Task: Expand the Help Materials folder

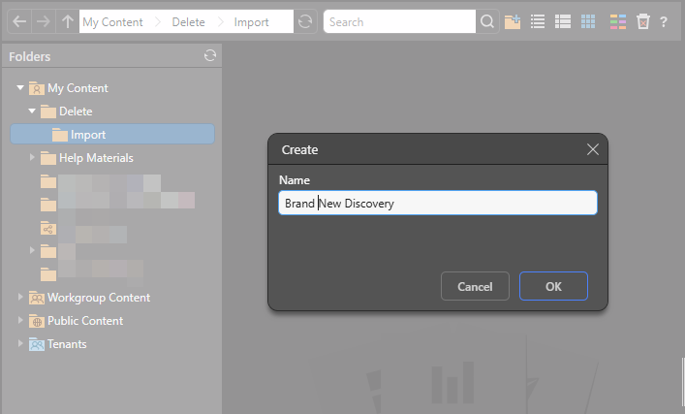Action: pos(32,158)
